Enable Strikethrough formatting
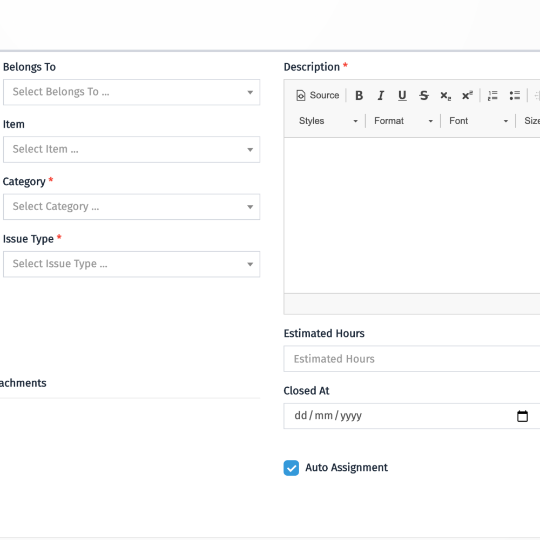The width and height of the screenshot is (540, 540). pos(424,96)
